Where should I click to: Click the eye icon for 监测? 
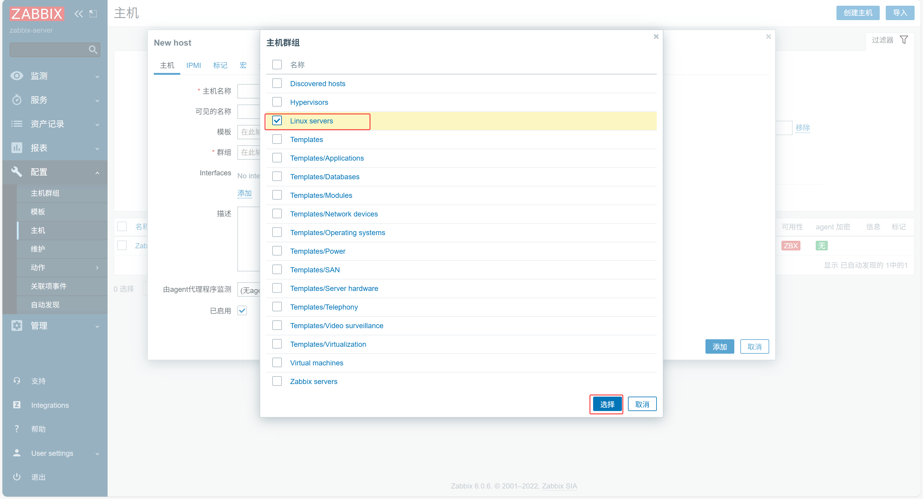[x=17, y=76]
